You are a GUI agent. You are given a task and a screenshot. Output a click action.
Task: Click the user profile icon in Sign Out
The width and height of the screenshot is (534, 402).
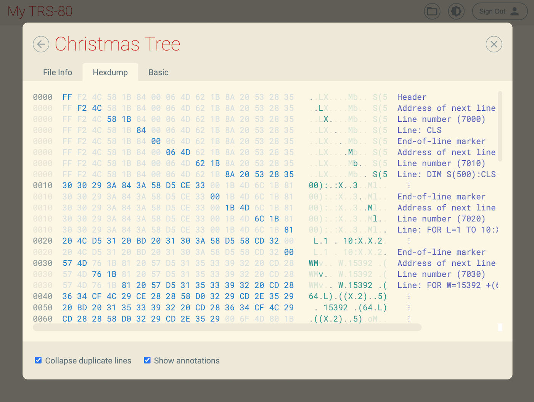[515, 11]
